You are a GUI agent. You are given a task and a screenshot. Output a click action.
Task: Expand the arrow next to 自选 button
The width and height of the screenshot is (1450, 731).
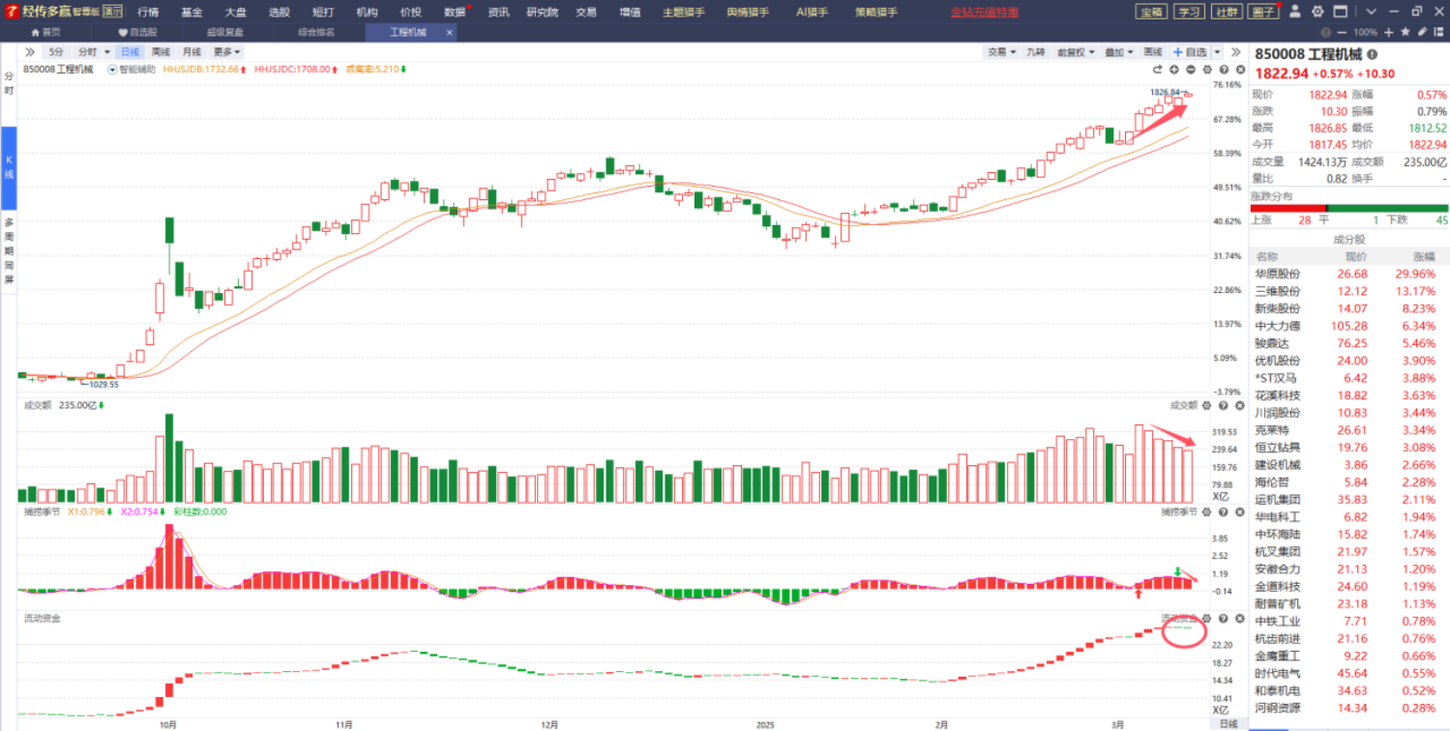point(1217,51)
